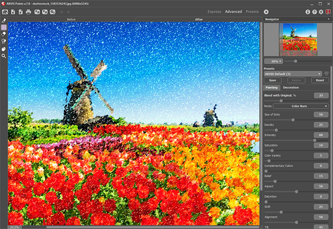Toggle the favorite heart for preset
The width and height of the screenshot is (333, 229).
(x=326, y=74)
